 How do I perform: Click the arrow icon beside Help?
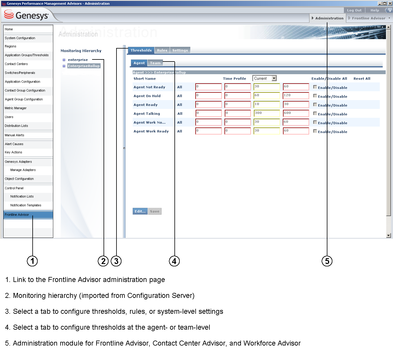[x=389, y=10]
